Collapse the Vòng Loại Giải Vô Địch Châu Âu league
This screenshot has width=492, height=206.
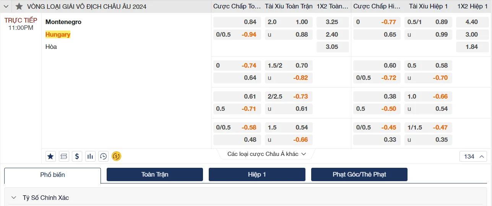[6, 6]
